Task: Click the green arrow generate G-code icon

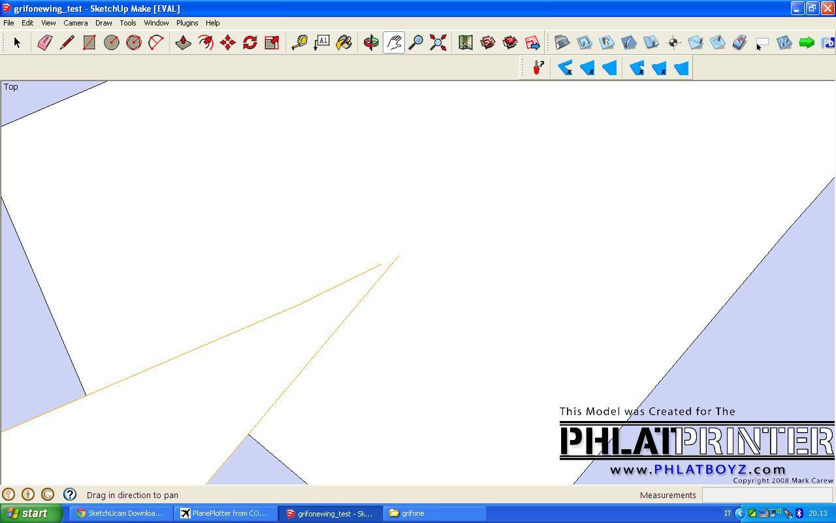Action: pos(807,42)
